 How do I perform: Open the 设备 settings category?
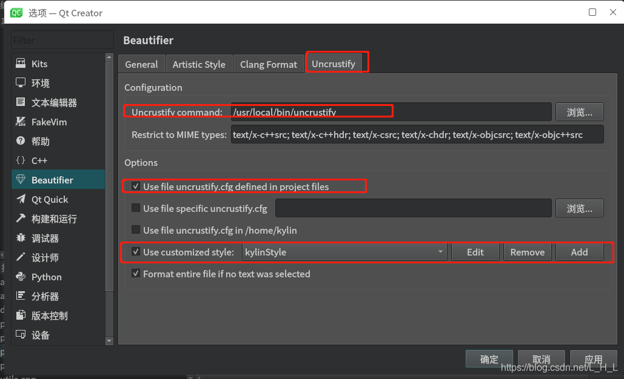coord(58,335)
